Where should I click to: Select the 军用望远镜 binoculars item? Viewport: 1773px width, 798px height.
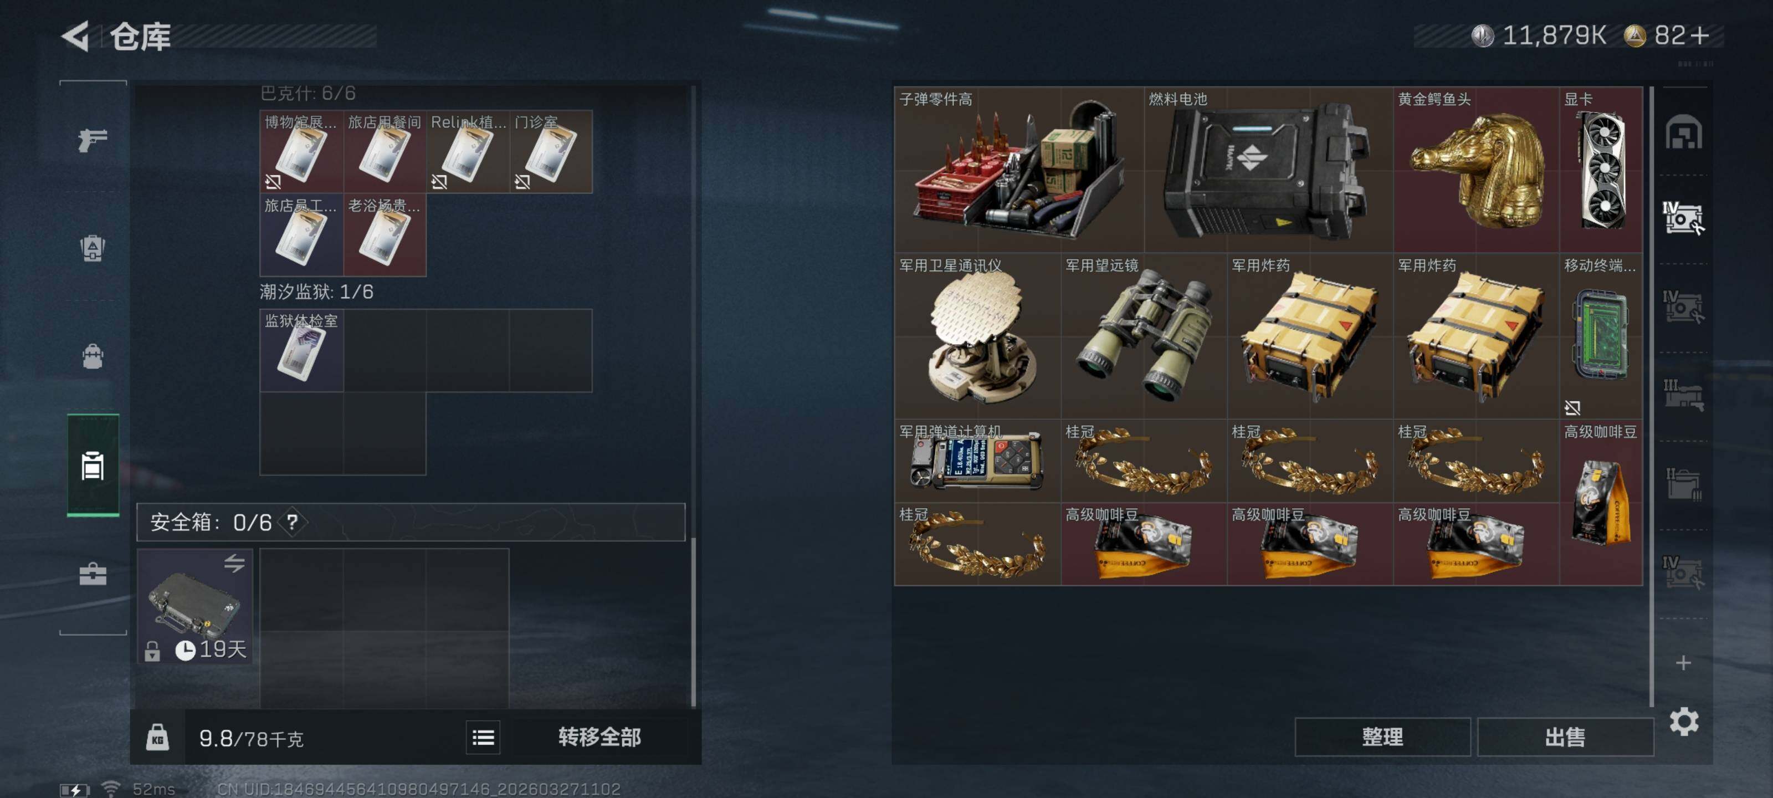point(1143,336)
